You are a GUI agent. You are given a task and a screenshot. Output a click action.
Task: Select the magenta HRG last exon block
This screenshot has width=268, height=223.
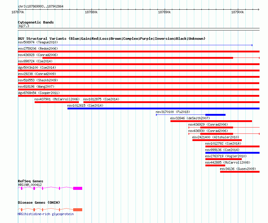[78, 188]
